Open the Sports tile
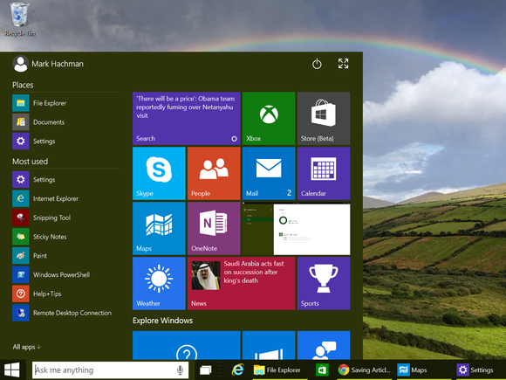506x380 pixels. pyautogui.click(x=324, y=283)
